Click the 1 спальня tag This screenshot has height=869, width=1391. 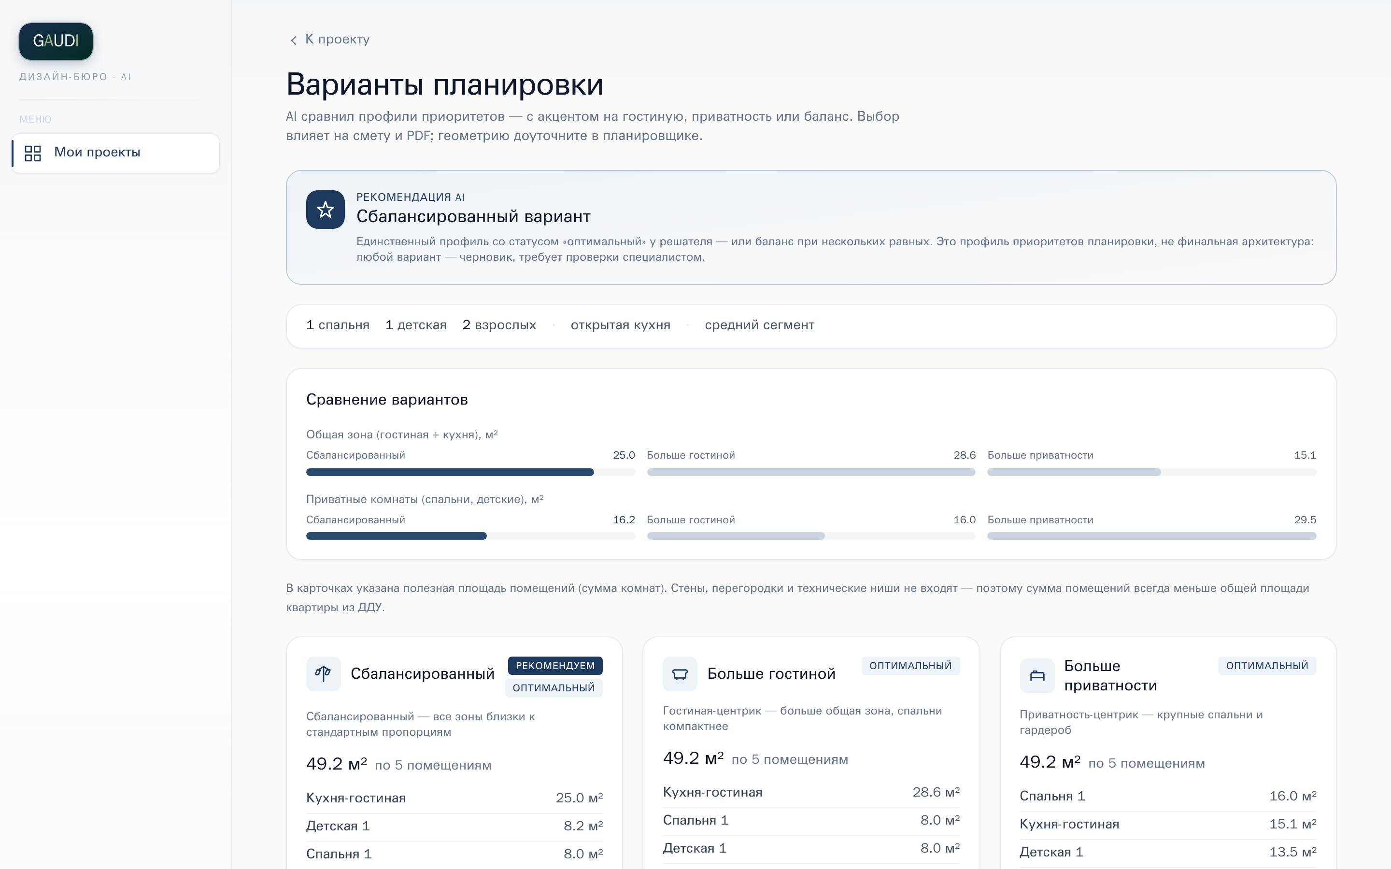[x=338, y=325]
